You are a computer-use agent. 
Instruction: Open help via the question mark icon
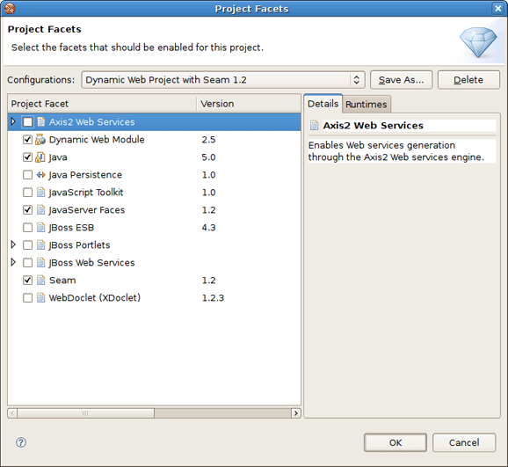[x=21, y=442]
